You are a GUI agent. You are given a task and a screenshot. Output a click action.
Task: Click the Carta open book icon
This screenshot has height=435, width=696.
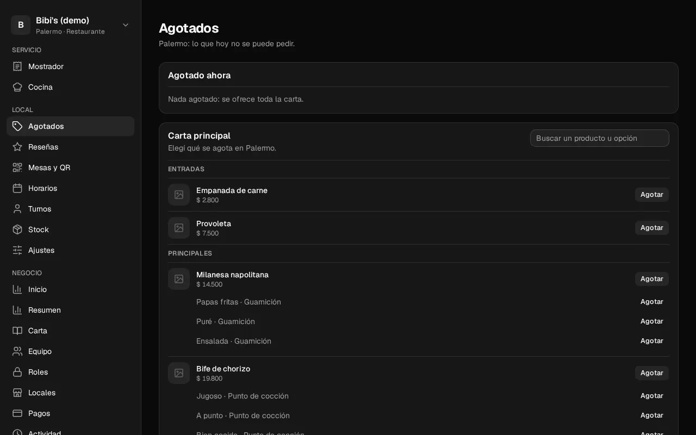(17, 331)
